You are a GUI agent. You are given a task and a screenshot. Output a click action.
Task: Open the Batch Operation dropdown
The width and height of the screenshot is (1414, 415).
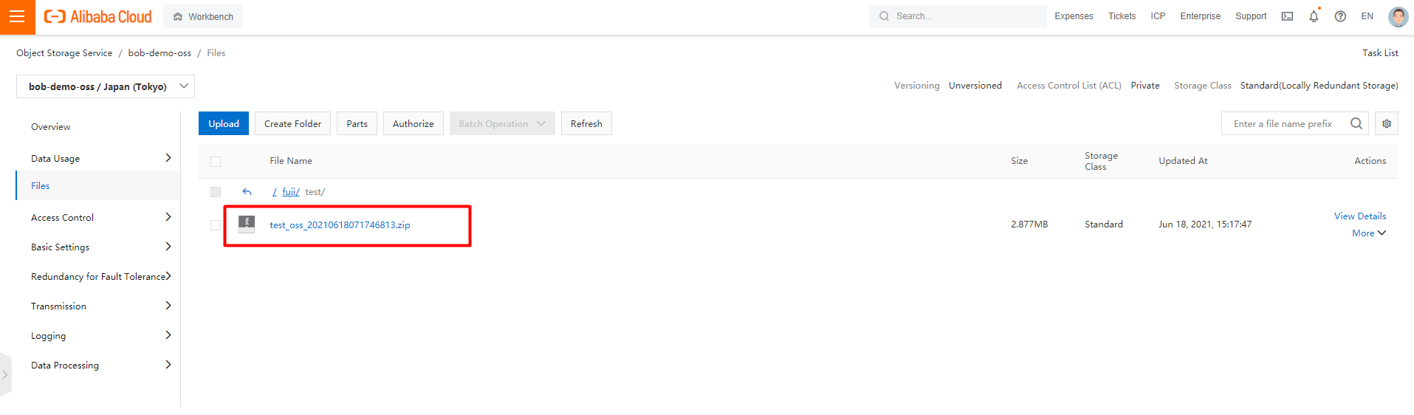(502, 123)
